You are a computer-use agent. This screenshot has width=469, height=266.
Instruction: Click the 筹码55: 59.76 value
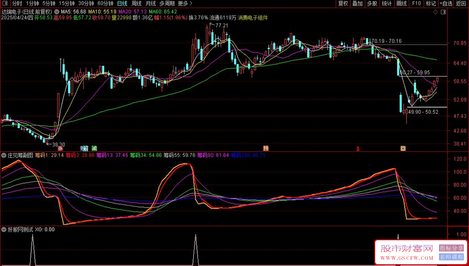coord(180,155)
